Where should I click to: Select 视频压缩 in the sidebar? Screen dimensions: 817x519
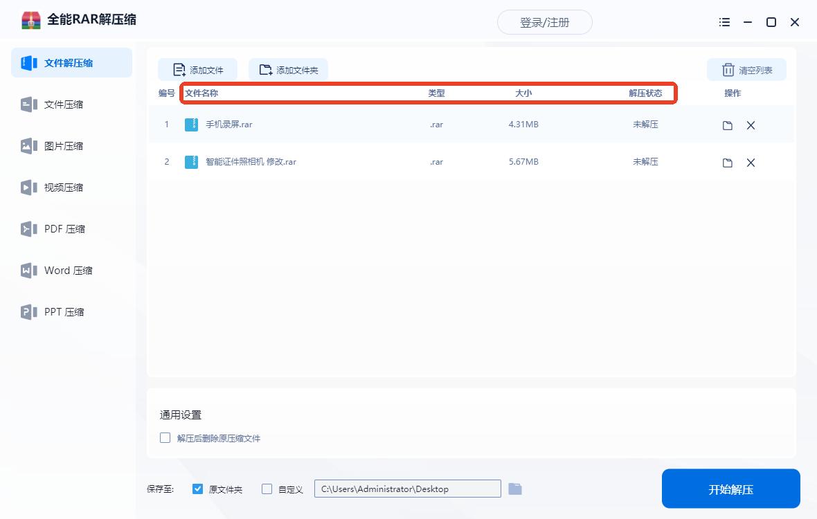point(64,188)
